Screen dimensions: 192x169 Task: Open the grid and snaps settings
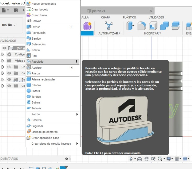tap(177, 159)
